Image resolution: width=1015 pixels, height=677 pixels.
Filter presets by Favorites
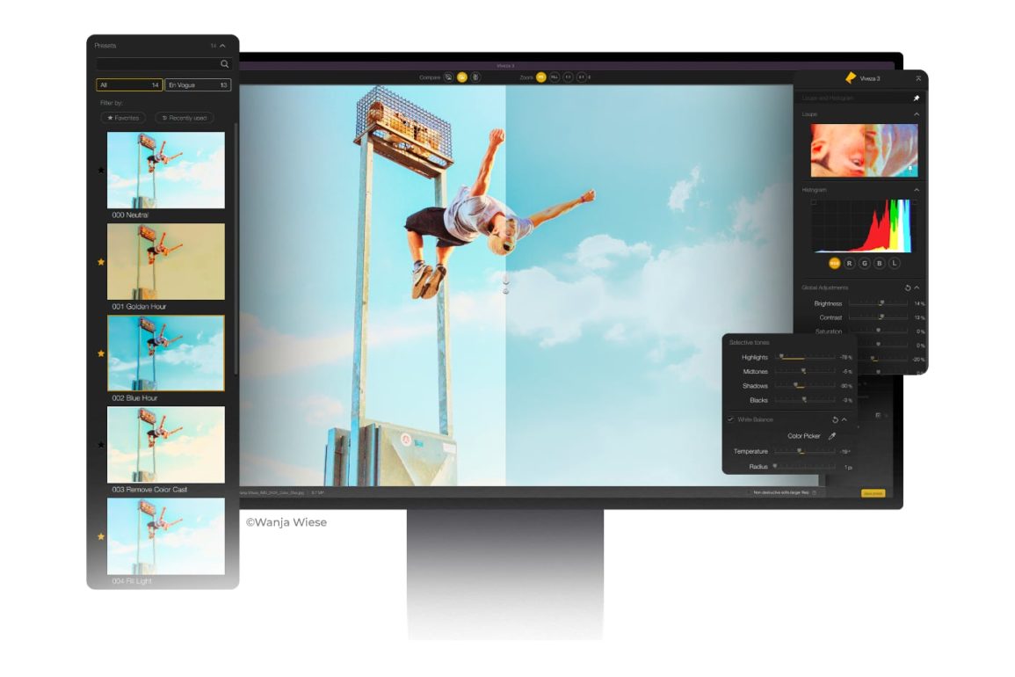(123, 118)
